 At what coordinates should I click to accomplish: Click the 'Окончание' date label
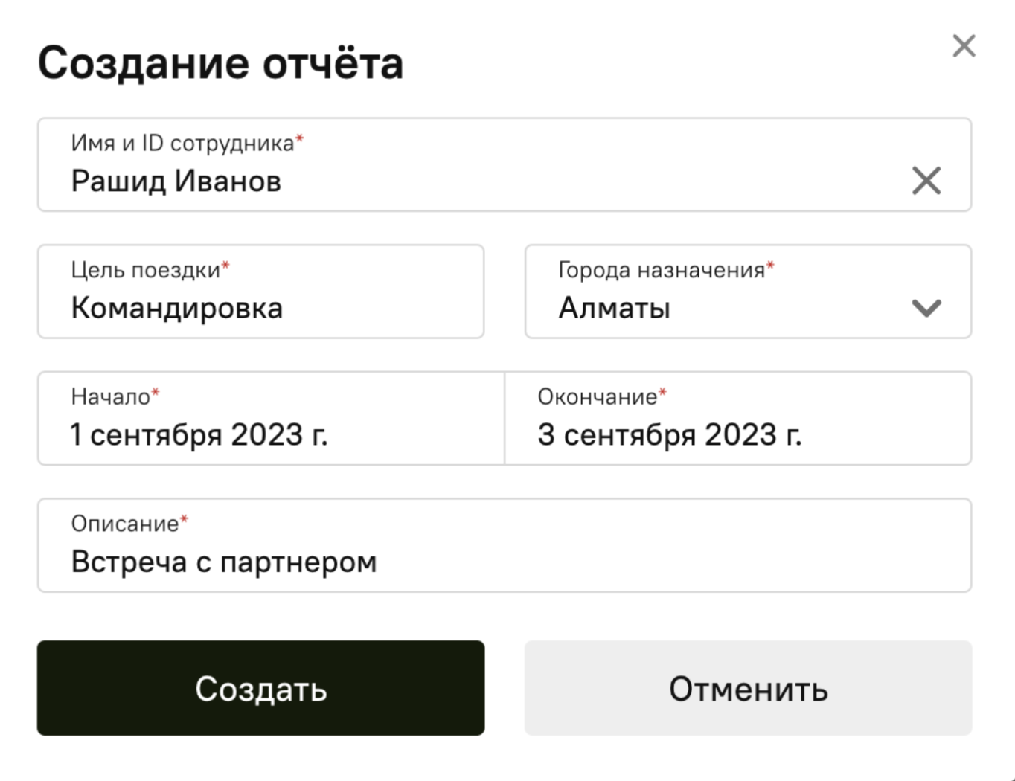point(598,397)
